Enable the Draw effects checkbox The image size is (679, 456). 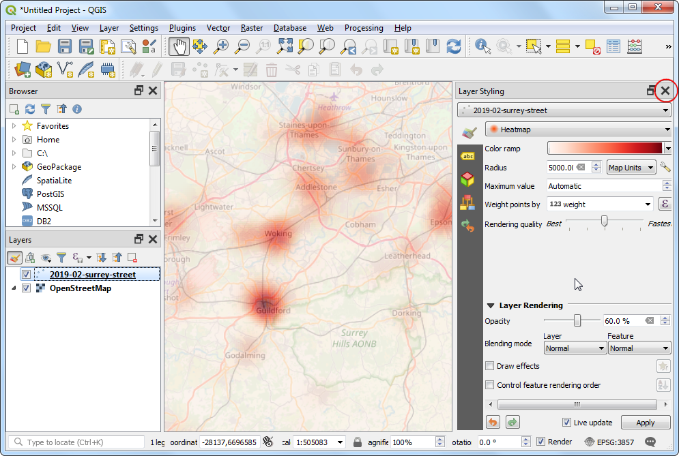489,366
